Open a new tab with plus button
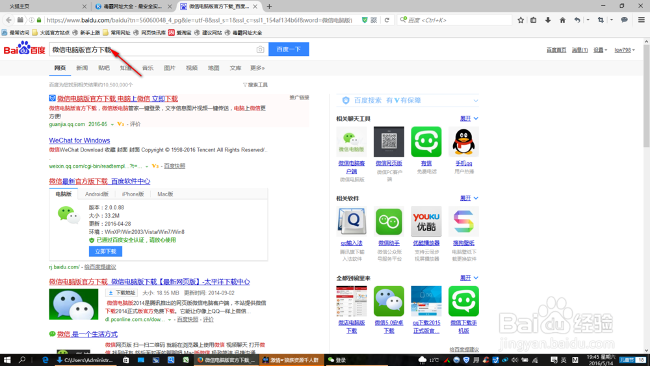 click(270, 7)
